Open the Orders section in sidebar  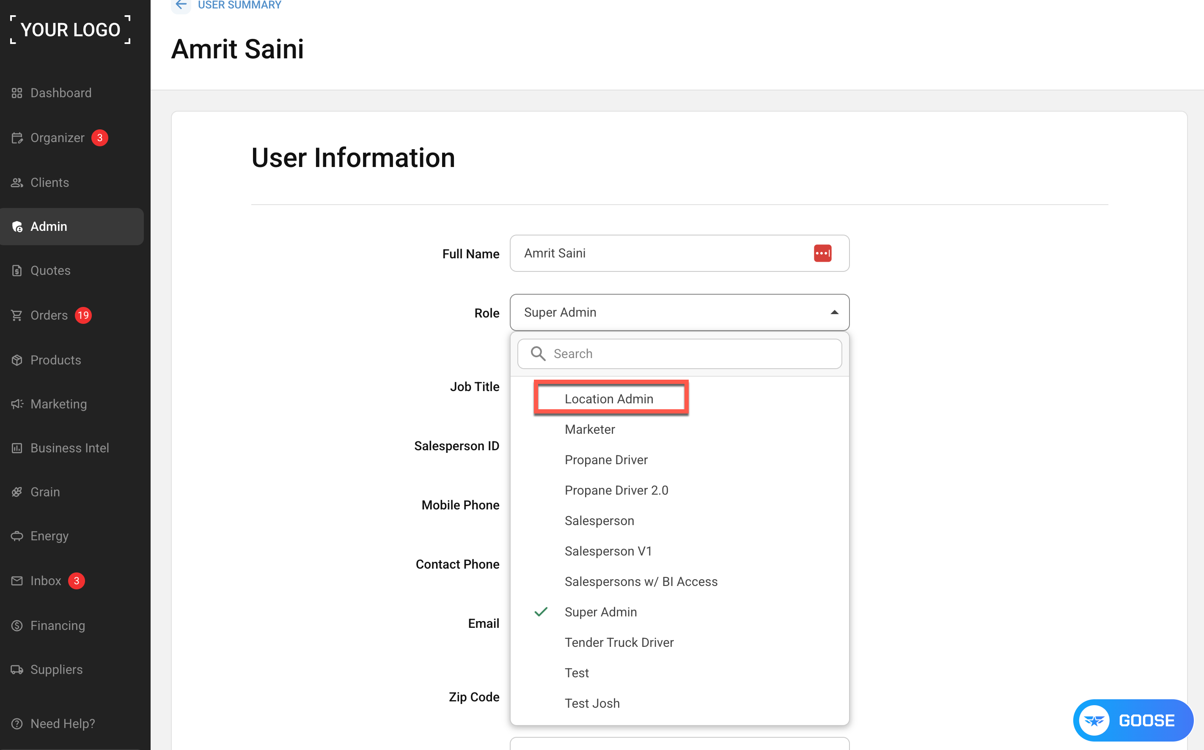pyautogui.click(x=49, y=315)
